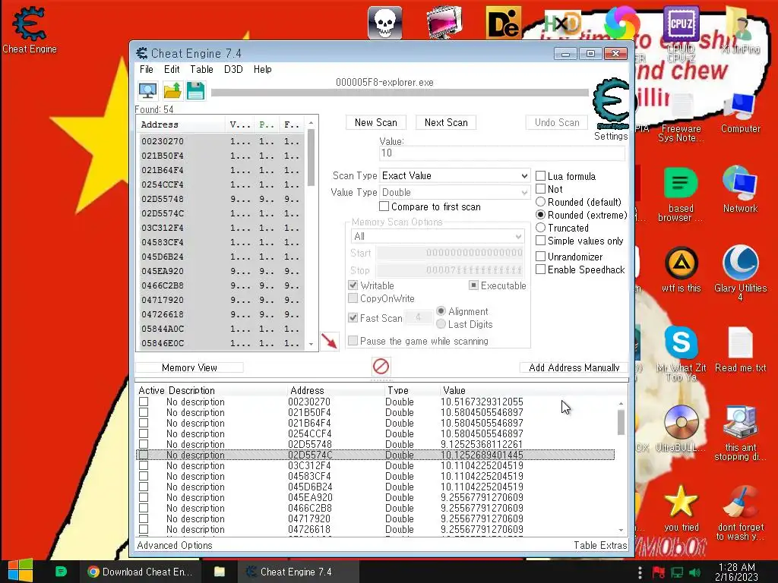Tick the Not checkbox
This screenshot has width=778, height=583.
tap(541, 189)
